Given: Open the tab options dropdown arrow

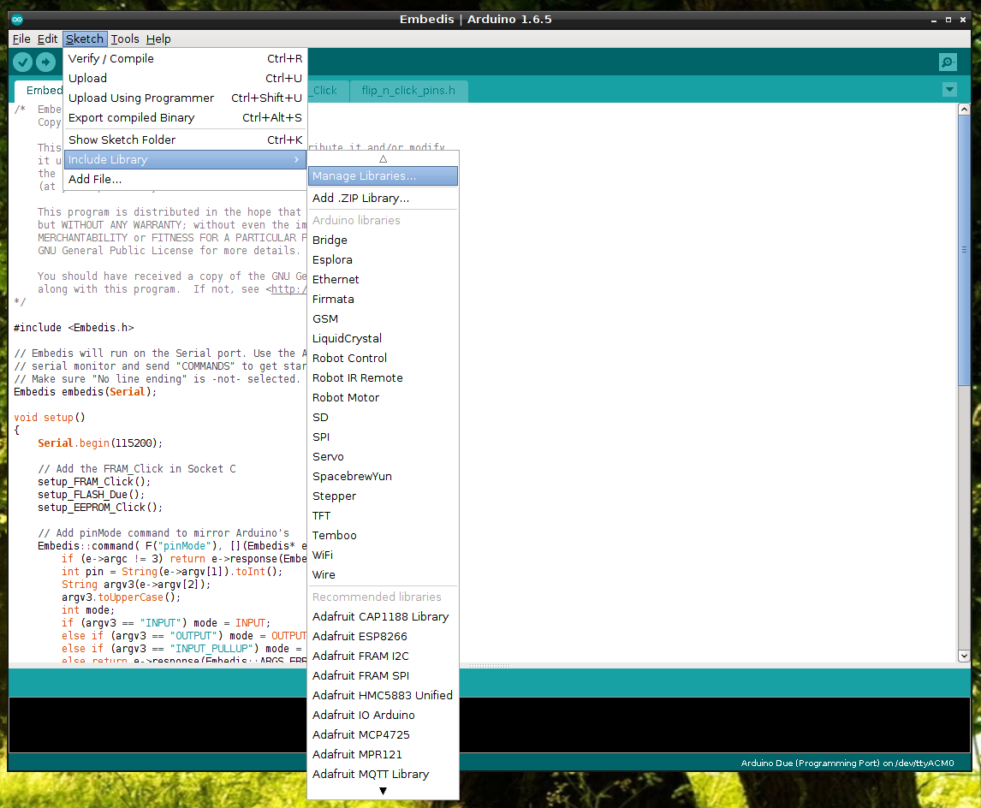Looking at the screenshot, I should (948, 90).
